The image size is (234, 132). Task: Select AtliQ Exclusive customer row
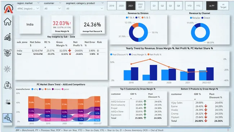137,101
